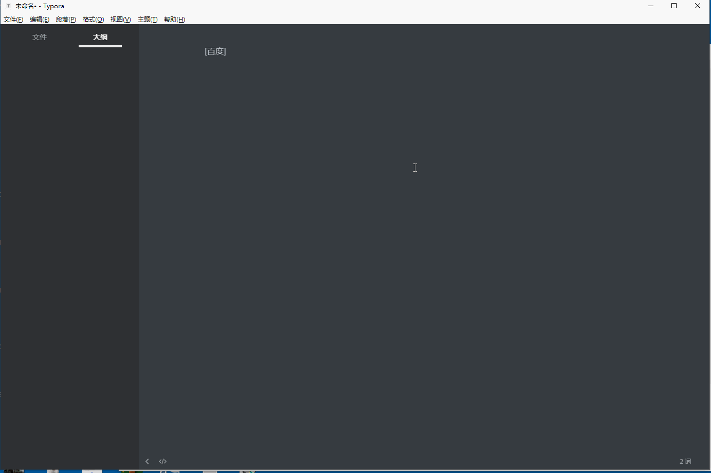The width and height of the screenshot is (711, 473).
Task: Click the Typora app icon in title bar
Action: [8, 6]
